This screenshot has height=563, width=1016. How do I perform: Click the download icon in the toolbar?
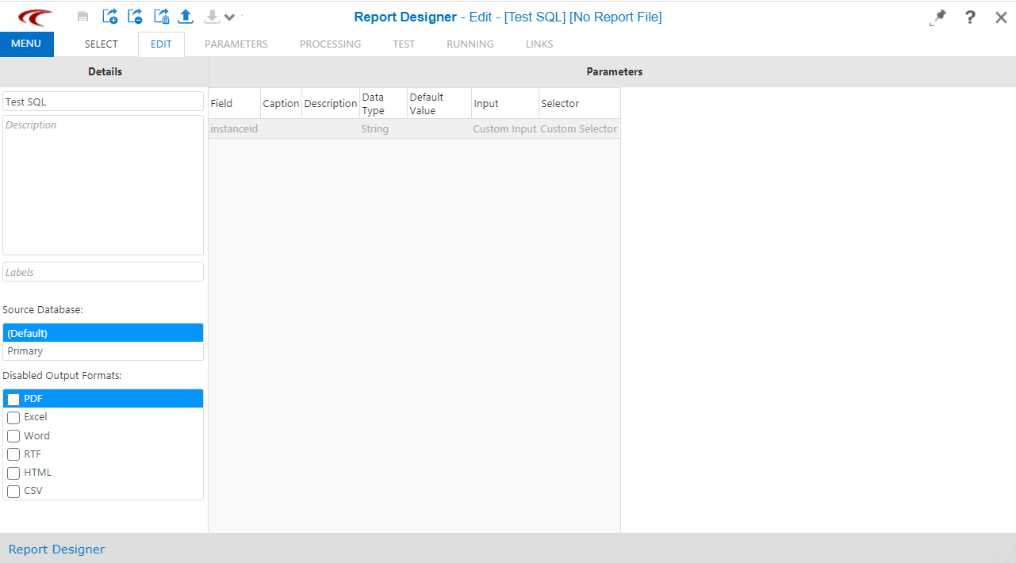coord(211,16)
